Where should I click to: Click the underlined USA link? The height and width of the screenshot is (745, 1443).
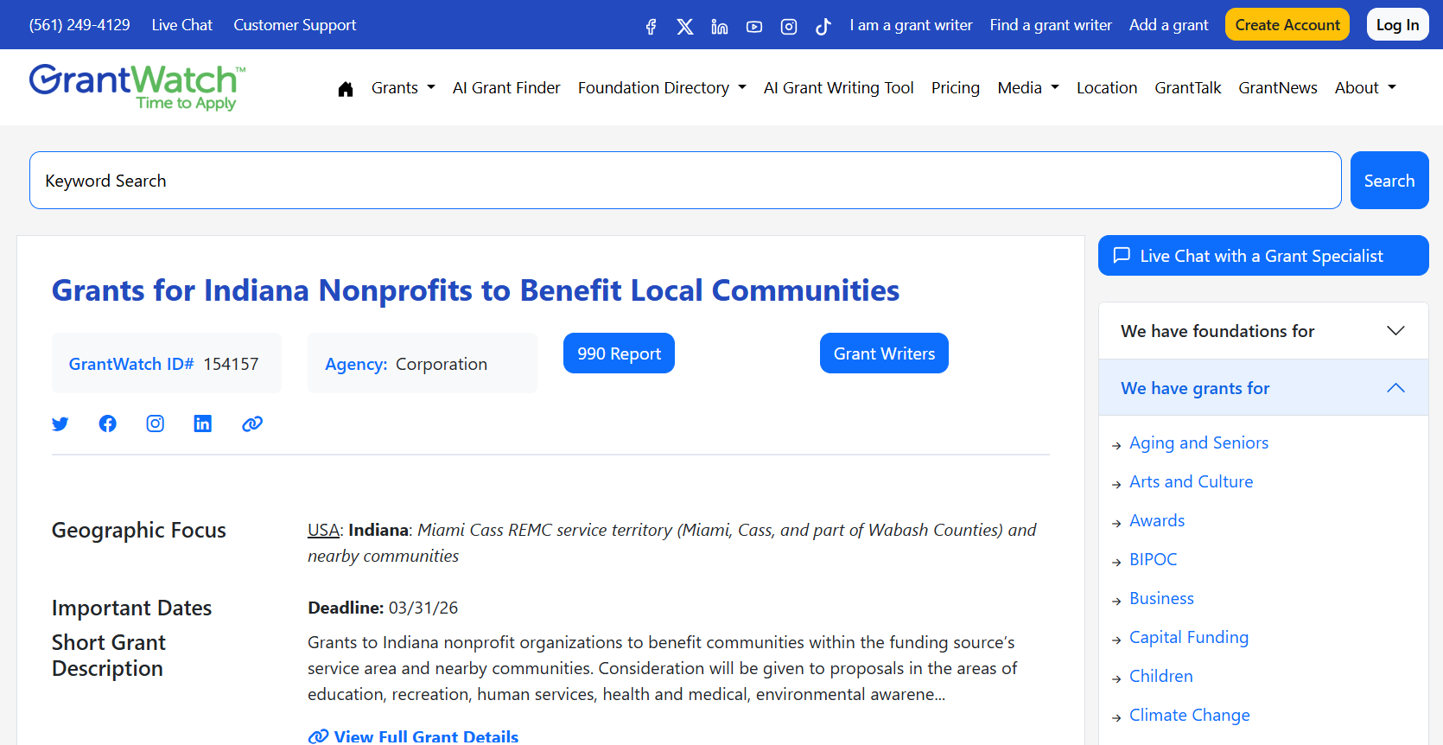tap(323, 530)
